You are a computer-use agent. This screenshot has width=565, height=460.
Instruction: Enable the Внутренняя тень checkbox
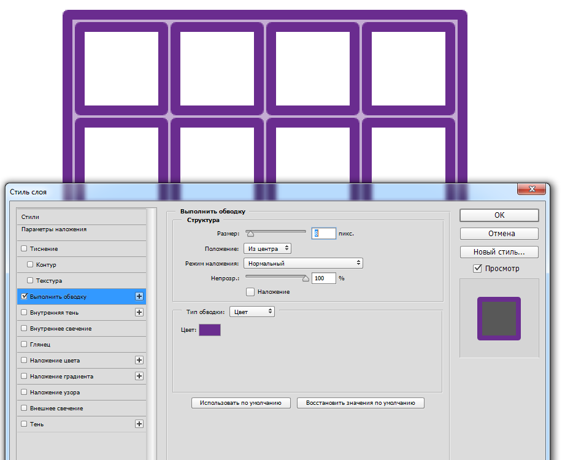(x=24, y=312)
